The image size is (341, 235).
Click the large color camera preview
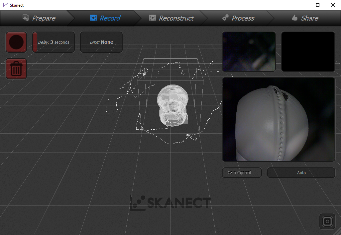(x=279, y=119)
